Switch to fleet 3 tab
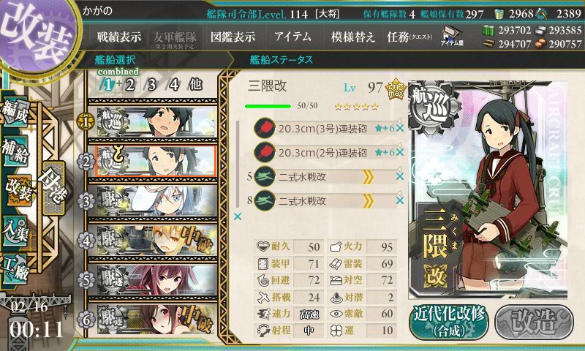The image size is (585, 351). tap(151, 85)
